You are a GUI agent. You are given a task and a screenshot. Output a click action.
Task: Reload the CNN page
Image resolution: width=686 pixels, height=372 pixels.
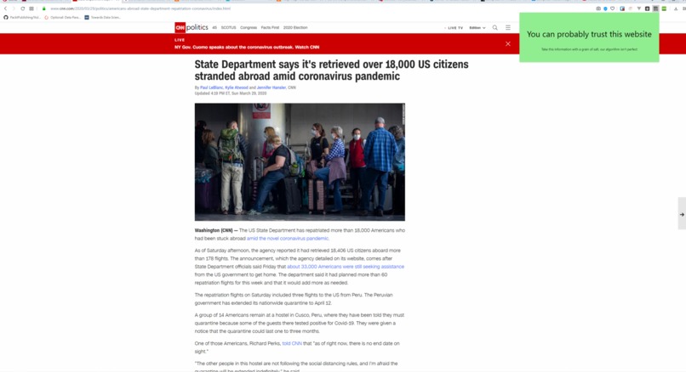[x=23, y=8]
